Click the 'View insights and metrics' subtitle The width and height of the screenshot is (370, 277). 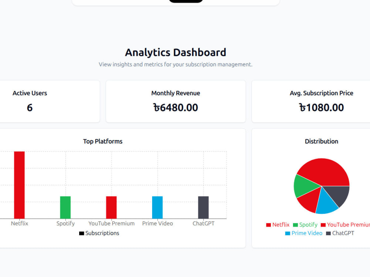[175, 65]
